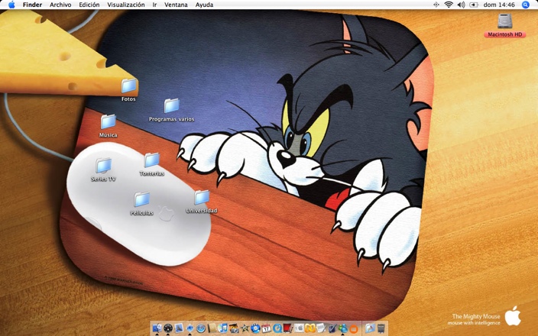Open the Applications folder in the Dock
Screen dimensions: 538x336
coord(370,328)
